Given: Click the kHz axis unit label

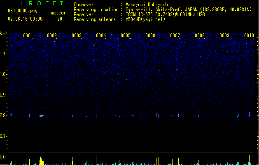Looking at the screenshot, I should 4,33.
